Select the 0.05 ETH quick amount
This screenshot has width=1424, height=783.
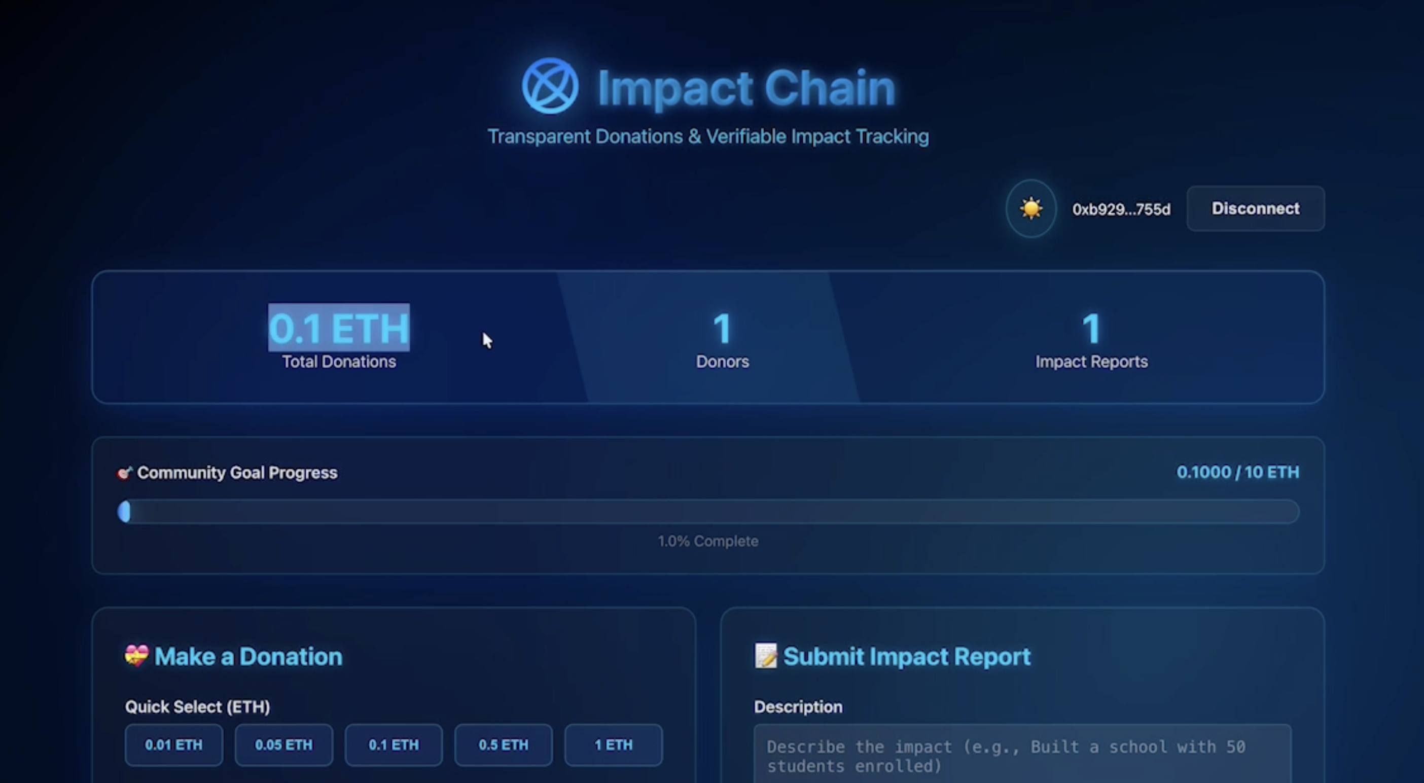(x=283, y=745)
